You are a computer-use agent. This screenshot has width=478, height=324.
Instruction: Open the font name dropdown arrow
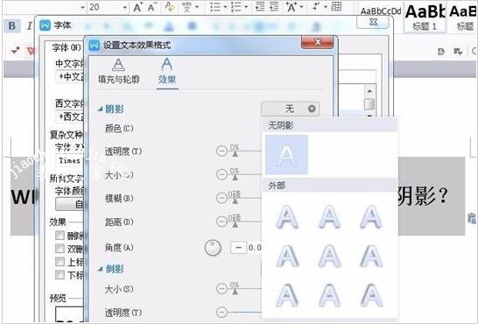(82, 7)
